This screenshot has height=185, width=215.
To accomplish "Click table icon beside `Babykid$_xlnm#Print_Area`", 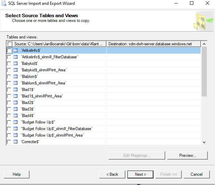I will tap(15, 70).
